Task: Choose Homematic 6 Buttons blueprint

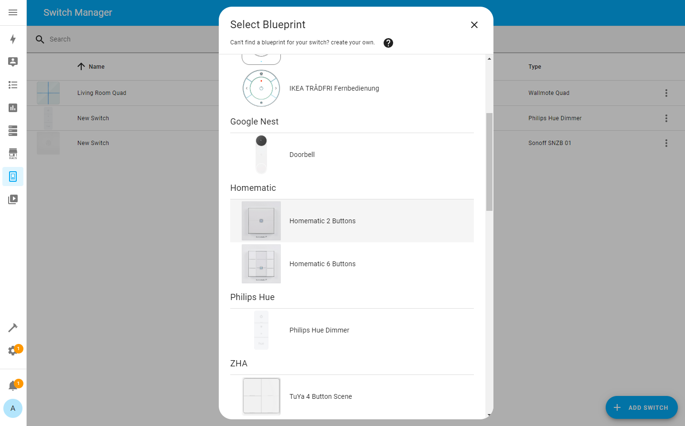Action: pos(352,264)
